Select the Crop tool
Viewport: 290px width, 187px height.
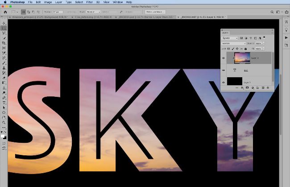pos(4,43)
